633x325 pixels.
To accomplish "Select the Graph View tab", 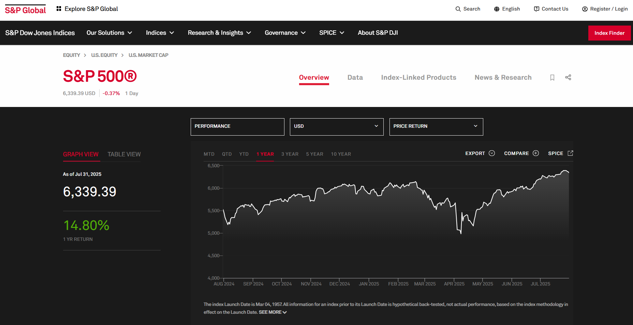I will pyautogui.click(x=81, y=154).
